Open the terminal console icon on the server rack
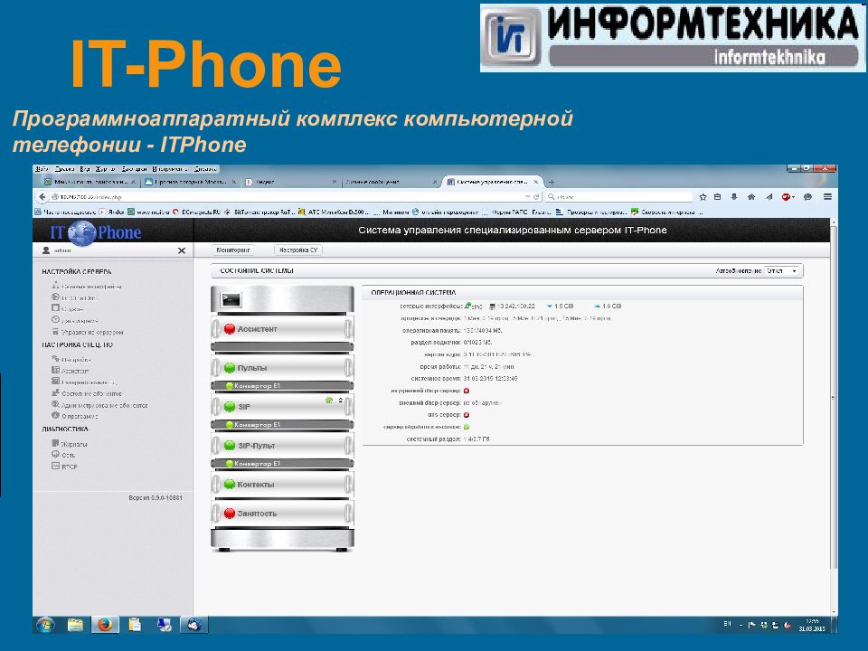Image resolution: width=868 pixels, height=651 pixels. point(231,299)
